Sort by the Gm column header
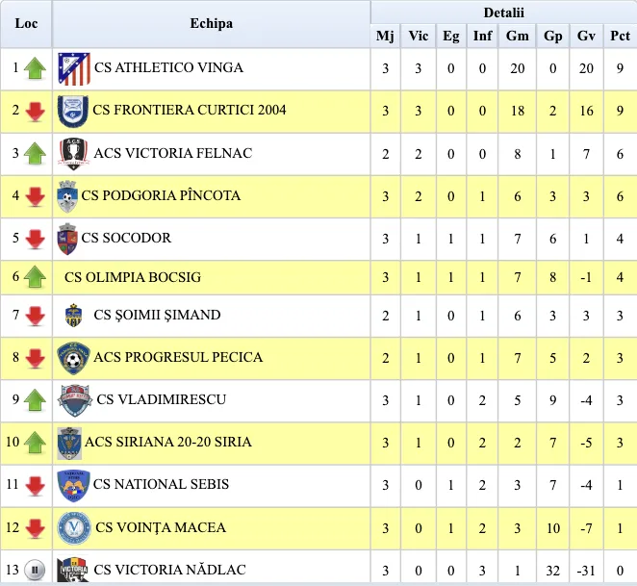Screen dimensions: 637x586 [x=517, y=36]
